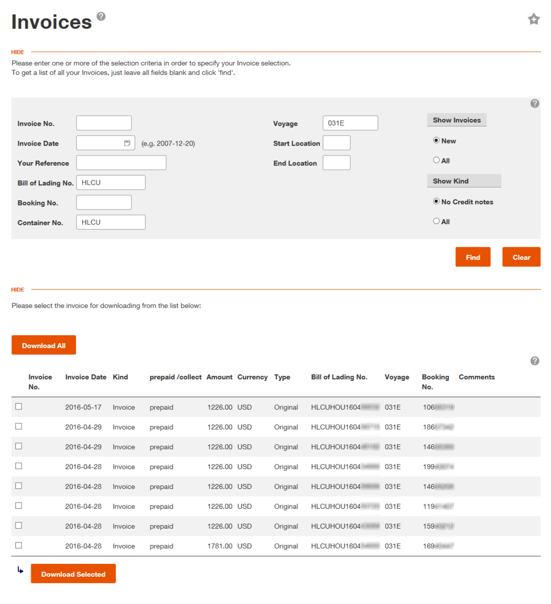Click the Find button
The width and height of the screenshot is (551, 604).
pos(473,257)
